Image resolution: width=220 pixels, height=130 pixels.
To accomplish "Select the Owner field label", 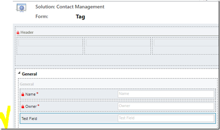I will coord(31,106).
